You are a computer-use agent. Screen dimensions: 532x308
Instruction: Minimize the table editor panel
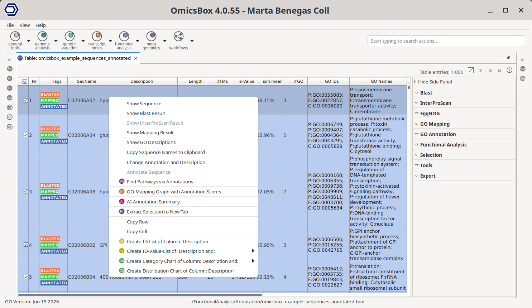tap(499, 57)
